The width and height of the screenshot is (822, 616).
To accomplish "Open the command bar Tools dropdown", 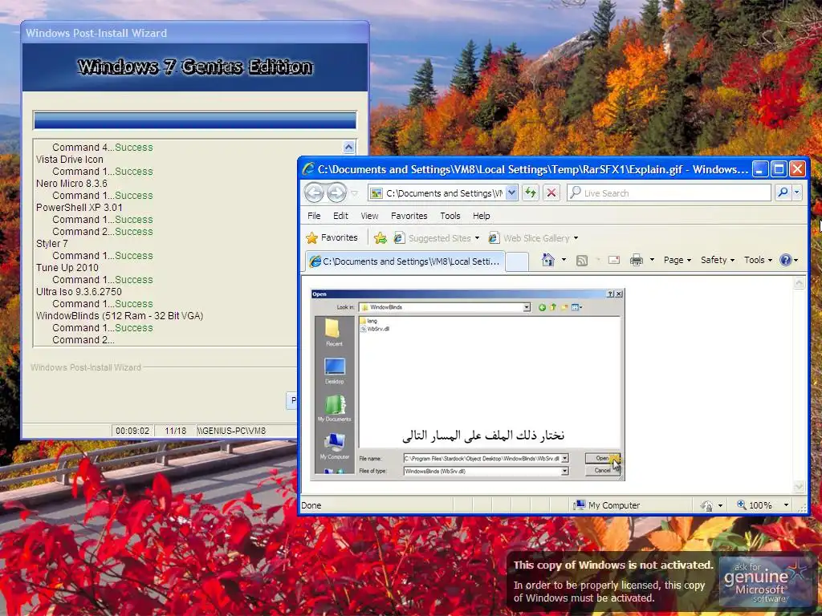I will pos(758,260).
